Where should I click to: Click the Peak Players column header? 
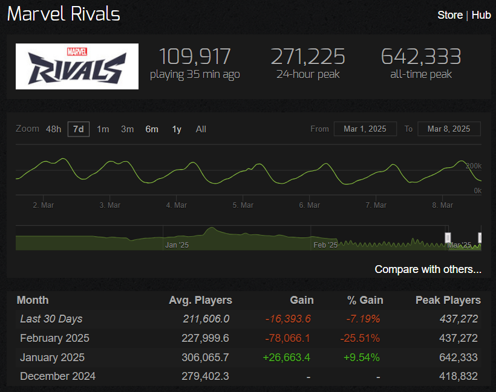click(448, 300)
